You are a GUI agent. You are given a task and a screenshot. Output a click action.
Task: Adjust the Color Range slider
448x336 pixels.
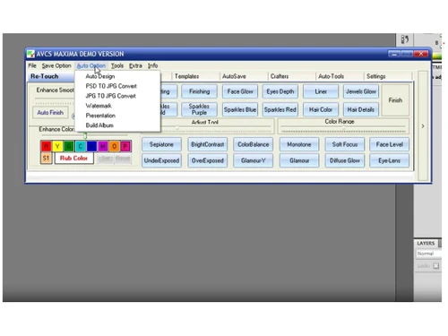pyautogui.click(x=343, y=129)
